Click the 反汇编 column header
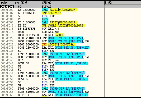This screenshot has height=98, width=141. pos(73,3)
